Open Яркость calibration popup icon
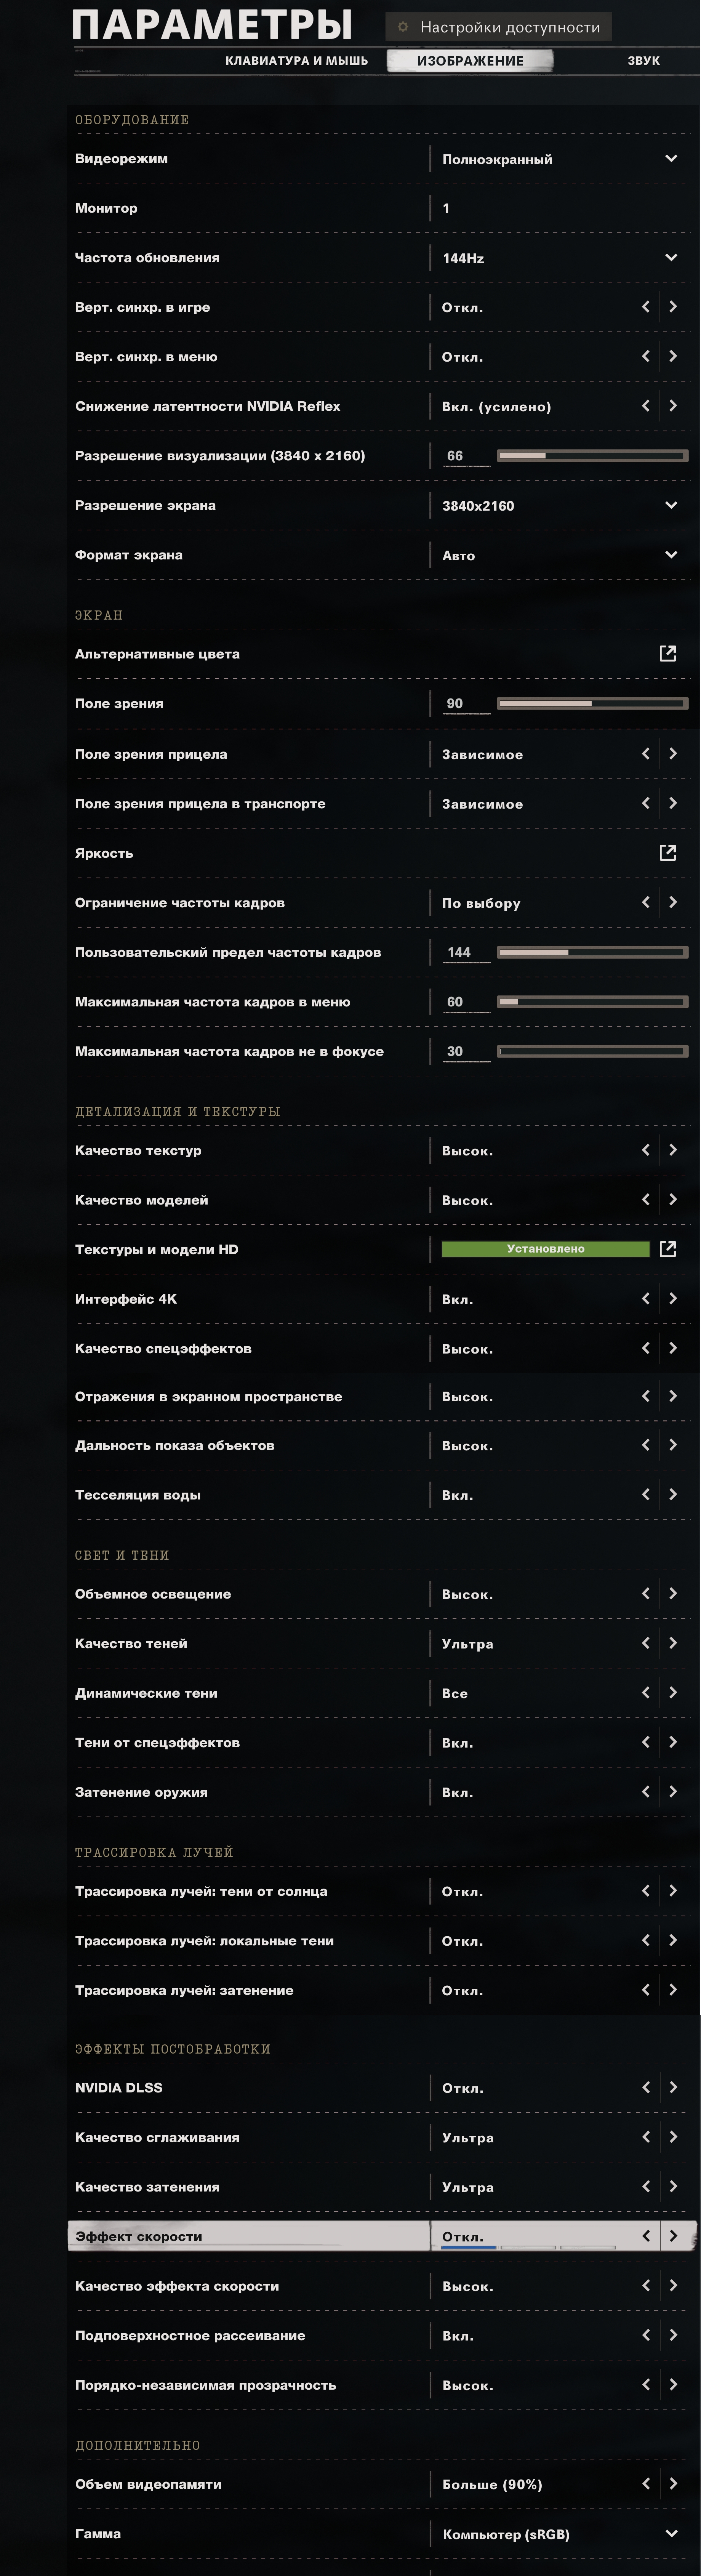The width and height of the screenshot is (701, 2576). point(667,852)
